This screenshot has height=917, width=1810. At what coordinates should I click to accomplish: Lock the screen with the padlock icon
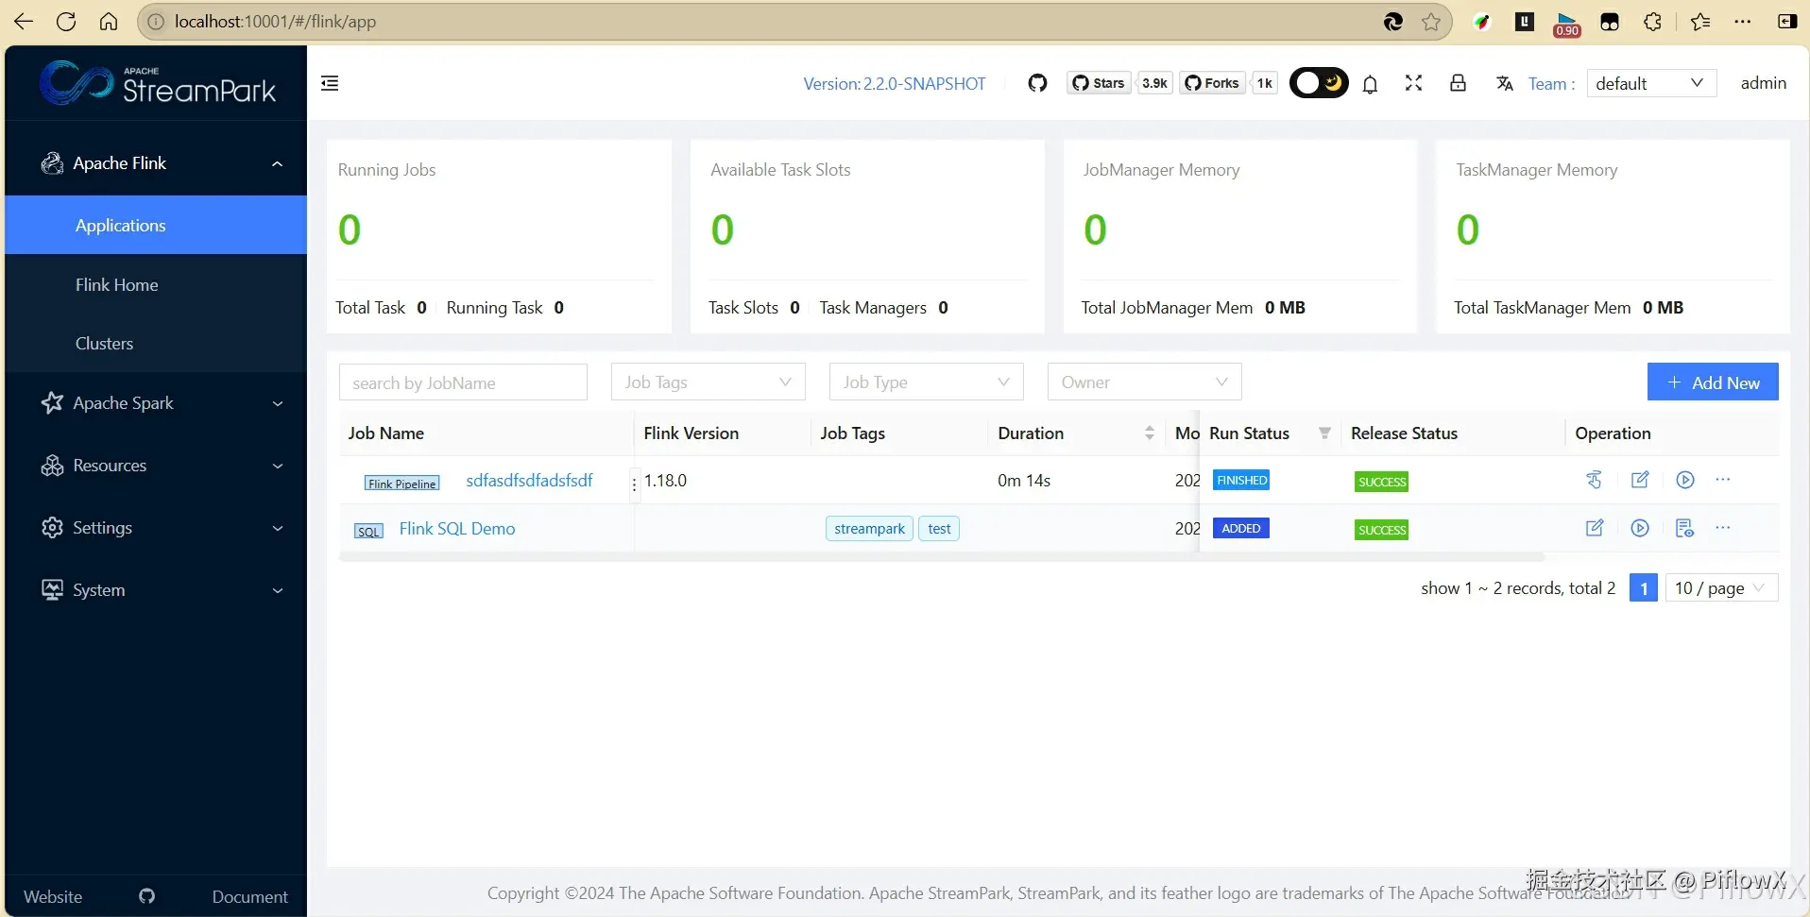tap(1458, 83)
